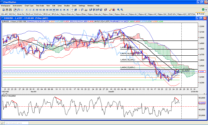Switch to the Majors H2 tab
208x125 pixels.
tap(142, 14)
